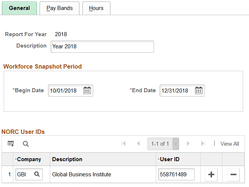Go to last row arrow
Viewport: 249px width, 187px height.
coord(203,144)
